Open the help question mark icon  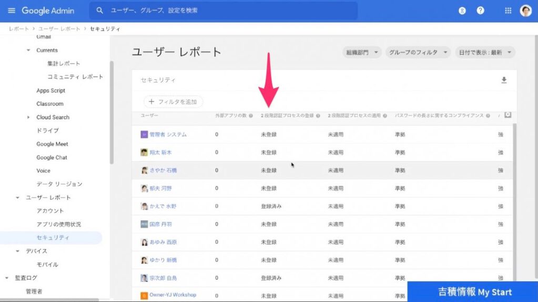point(480,11)
